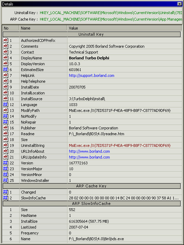Image resolution: width=184 pixels, height=245 pixels.
Task: Select the 601861 estimated size value
Action: (75, 70)
